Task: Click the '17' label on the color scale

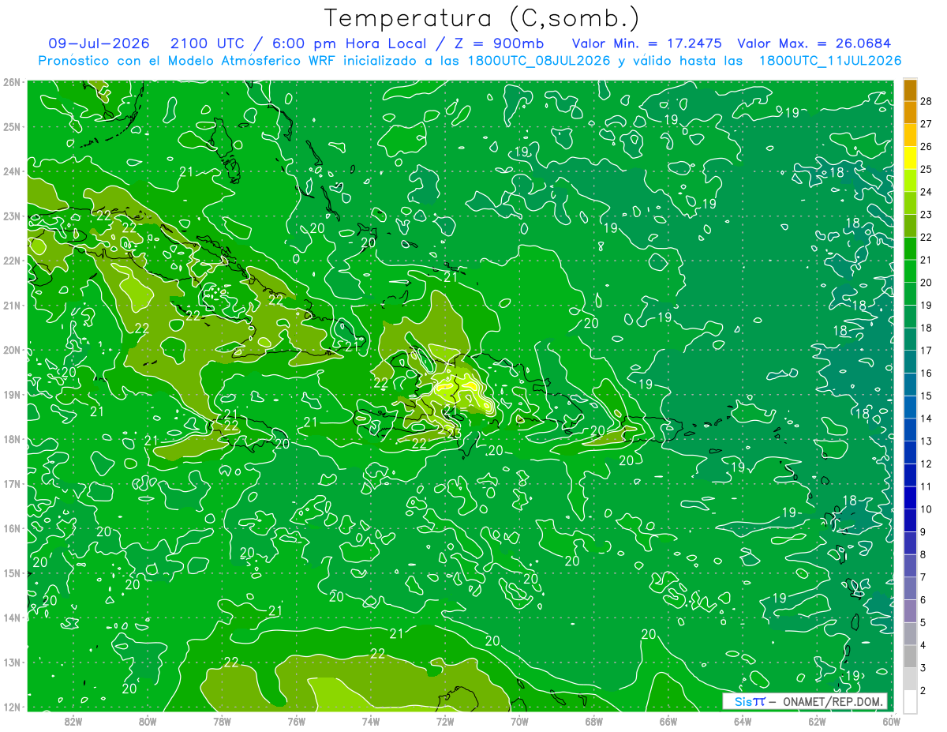Action: (926, 351)
